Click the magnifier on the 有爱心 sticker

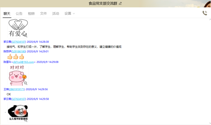click(x=26, y=36)
